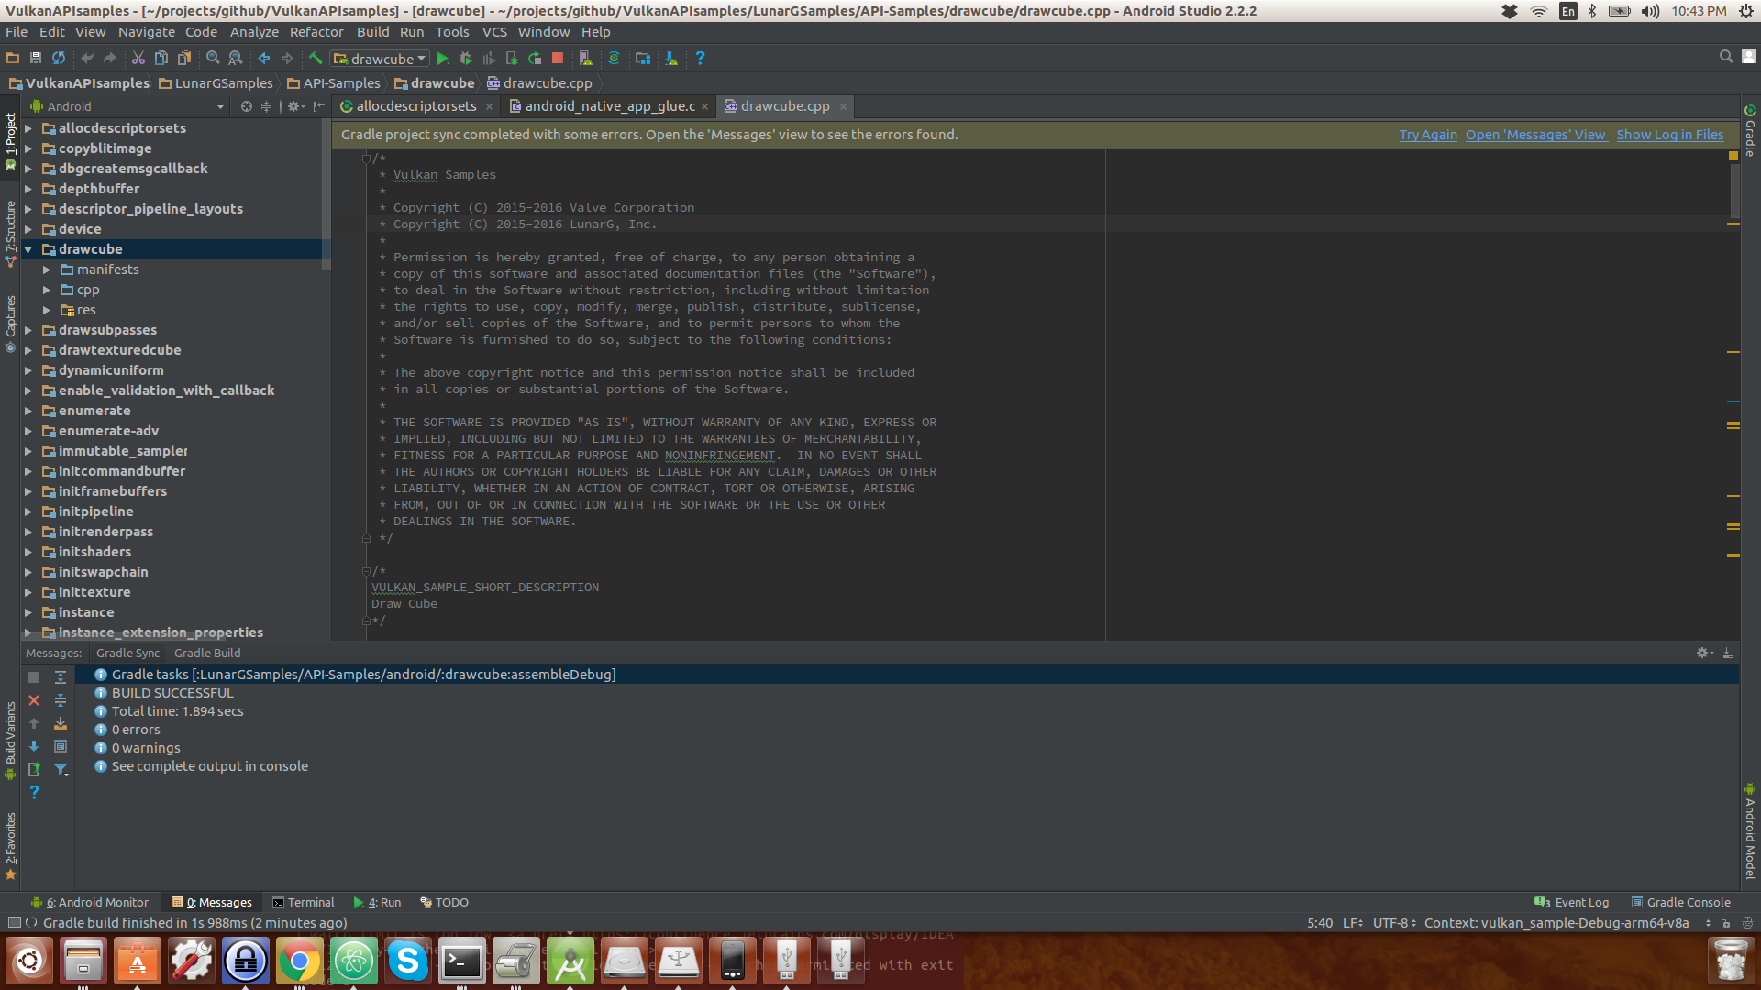Toggle the Captures tool window
1761x990 pixels.
[11, 324]
